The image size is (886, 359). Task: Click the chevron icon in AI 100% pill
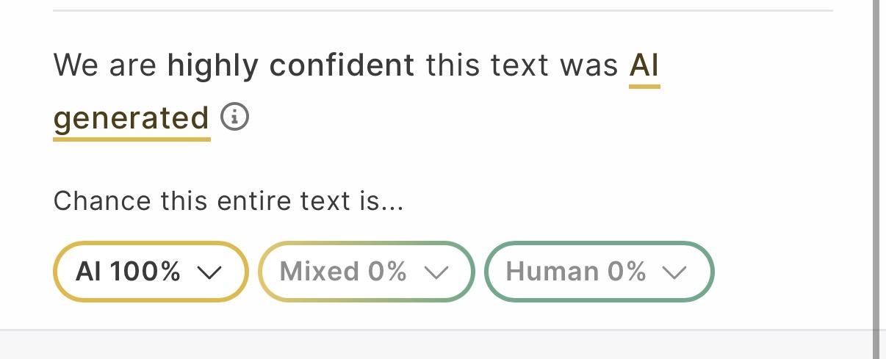[x=209, y=272]
